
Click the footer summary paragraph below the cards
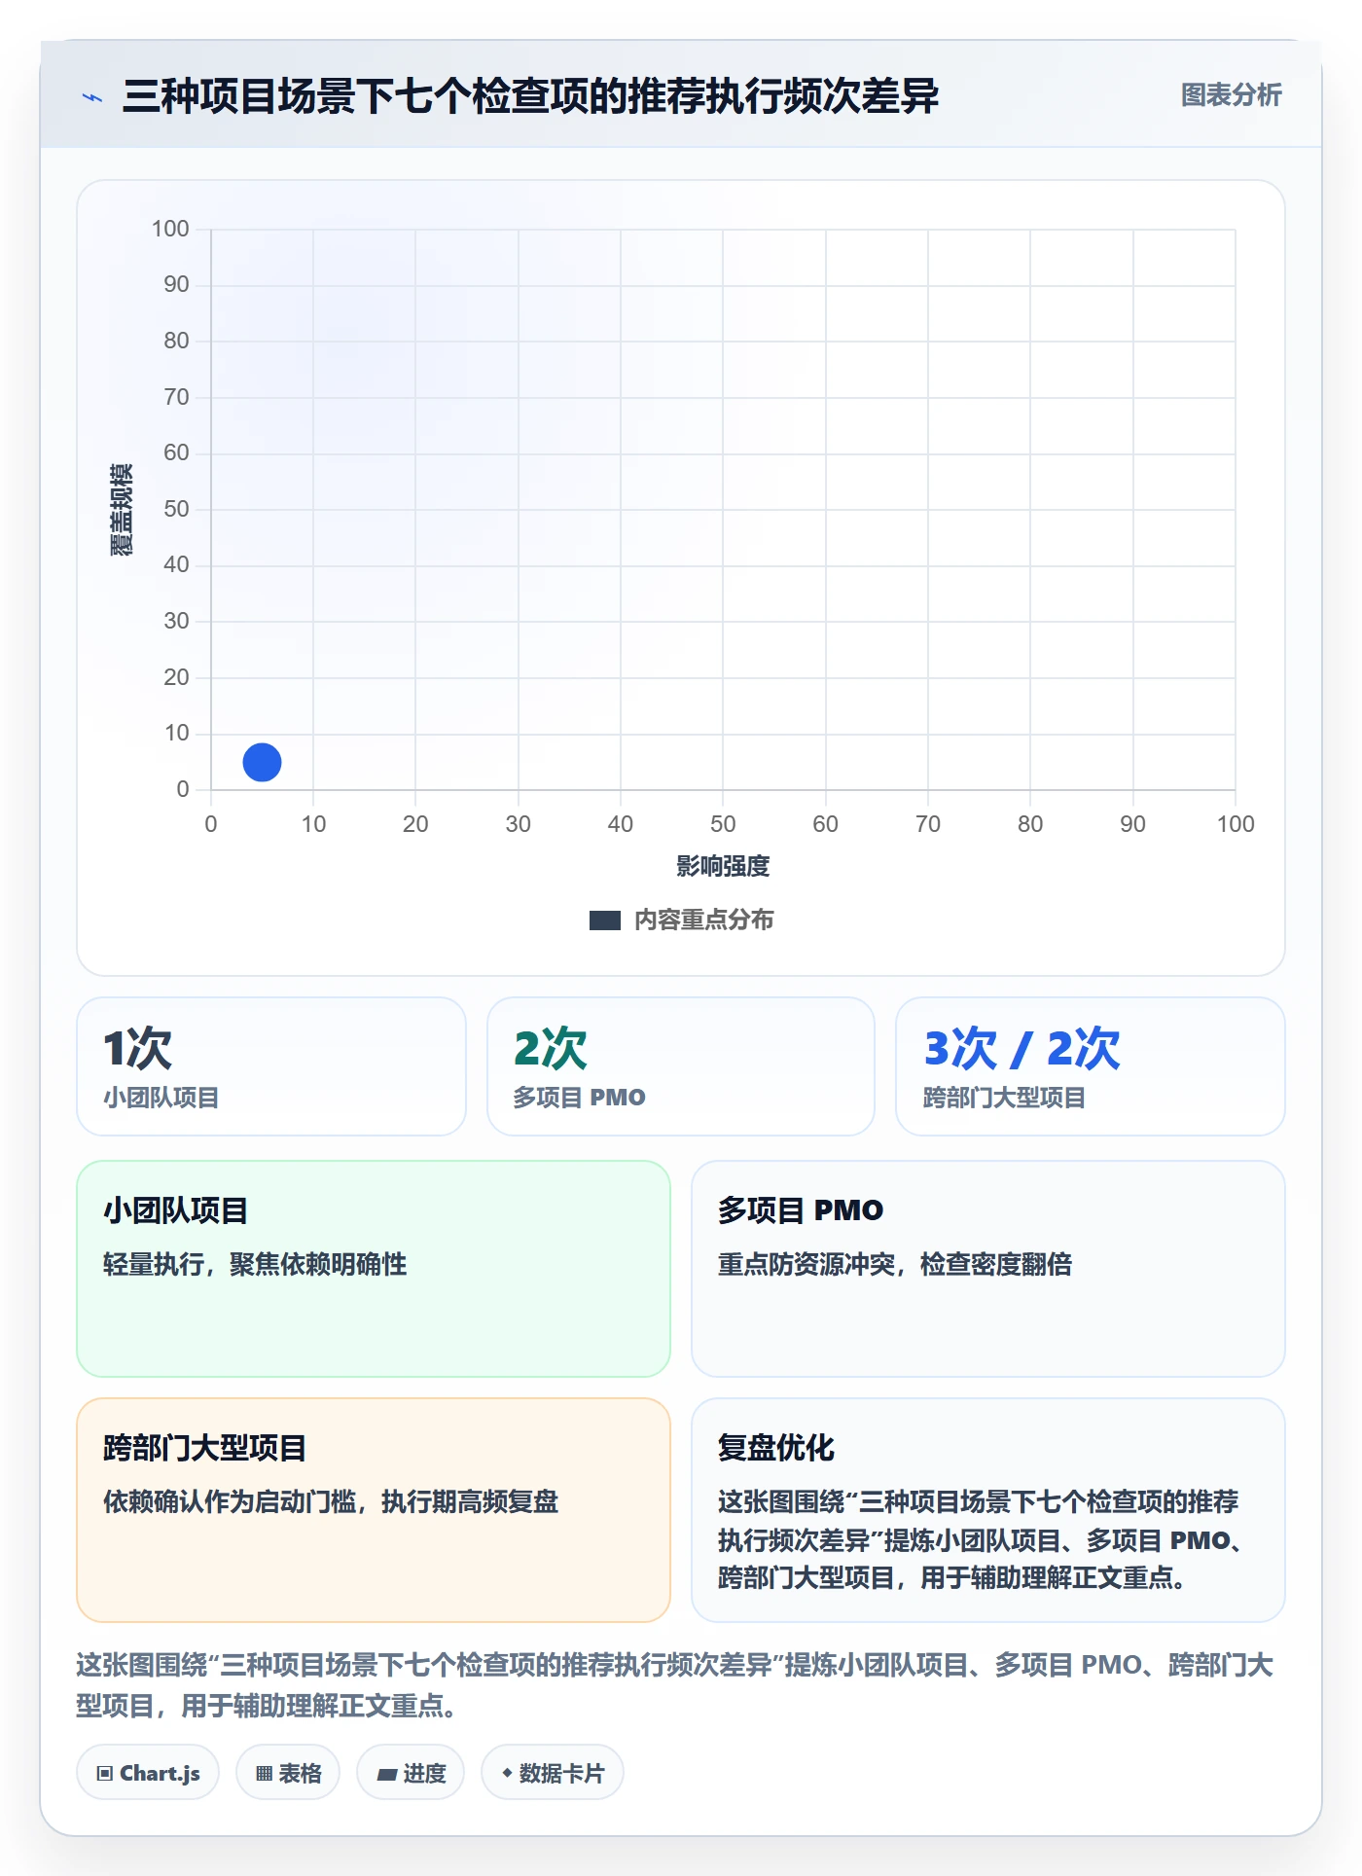pyautogui.click(x=675, y=1685)
